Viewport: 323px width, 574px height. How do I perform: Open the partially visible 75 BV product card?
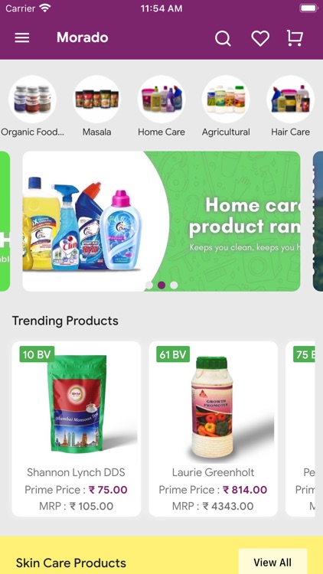(300, 429)
